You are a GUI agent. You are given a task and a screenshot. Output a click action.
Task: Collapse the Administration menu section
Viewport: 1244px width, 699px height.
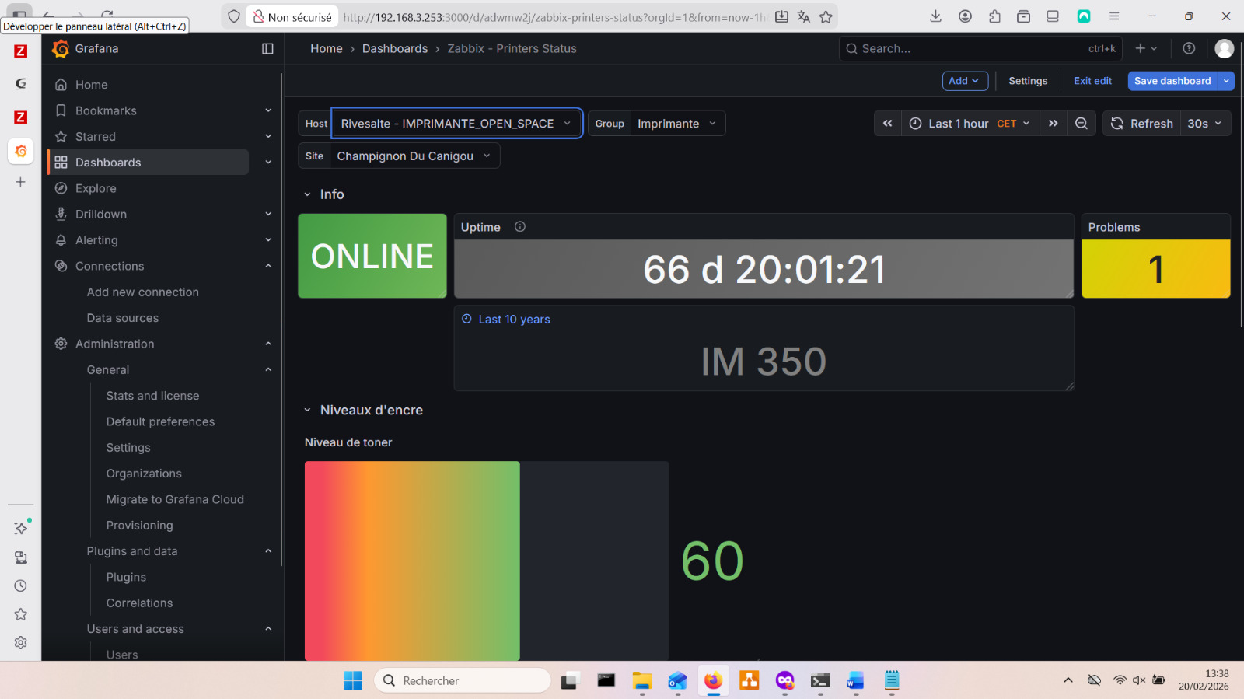pyautogui.click(x=268, y=344)
